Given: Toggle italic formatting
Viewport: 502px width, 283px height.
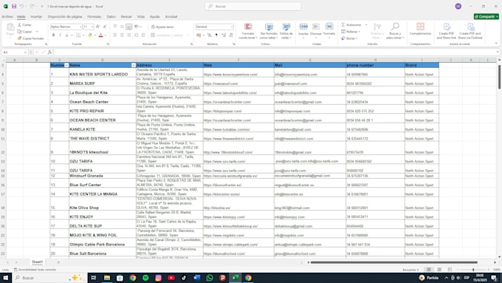Looking at the screenshot, I should 60,35.
